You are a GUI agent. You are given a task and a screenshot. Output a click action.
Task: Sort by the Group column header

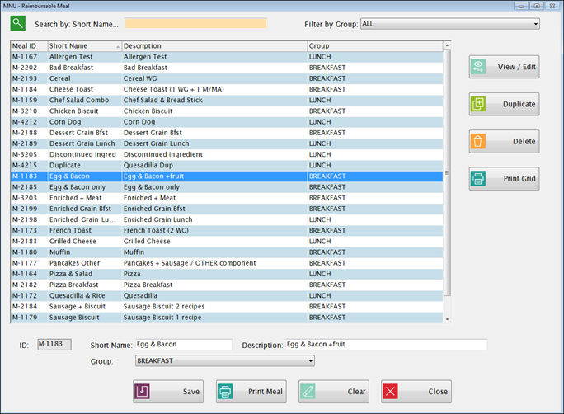coord(375,46)
